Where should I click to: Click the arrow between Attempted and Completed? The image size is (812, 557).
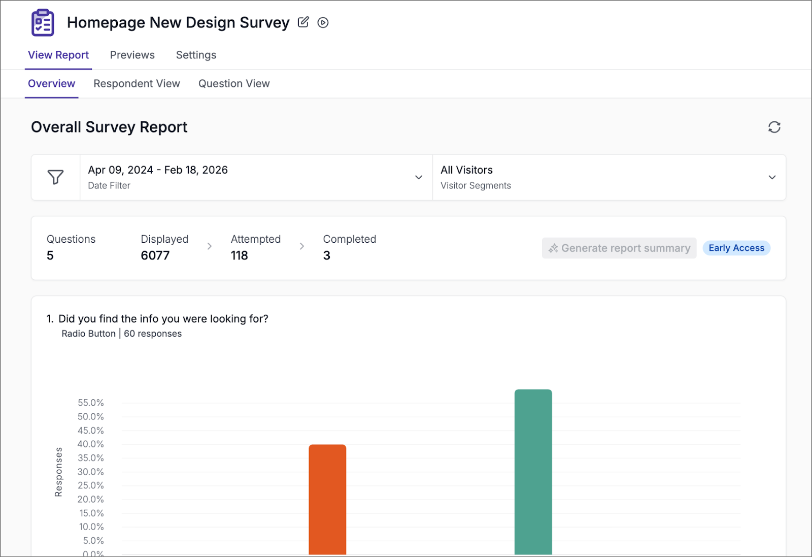(x=302, y=246)
